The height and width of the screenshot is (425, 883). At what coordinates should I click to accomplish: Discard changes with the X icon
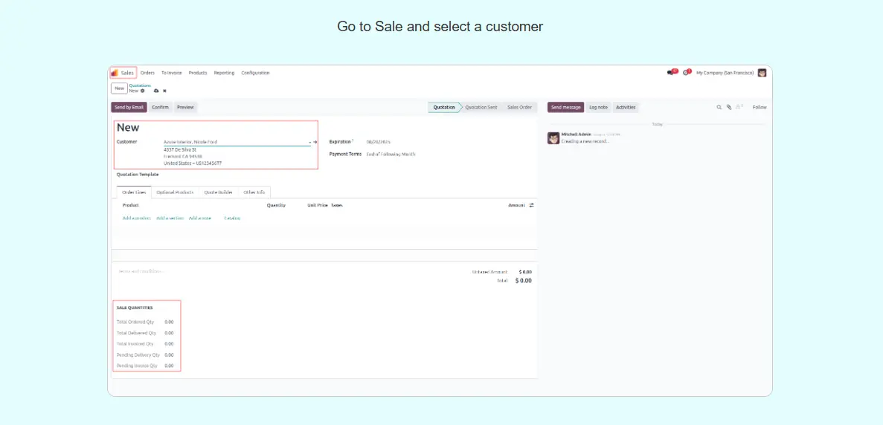tap(164, 91)
